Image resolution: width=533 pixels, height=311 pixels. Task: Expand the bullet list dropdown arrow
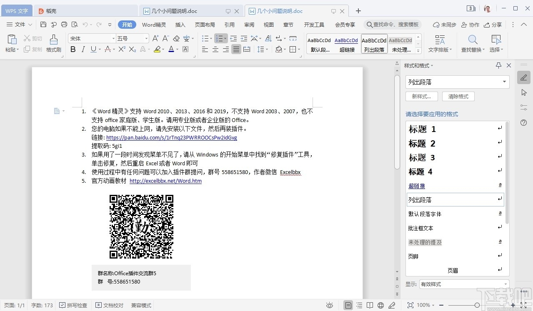point(211,38)
